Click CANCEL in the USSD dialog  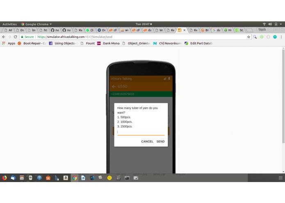coord(147,141)
